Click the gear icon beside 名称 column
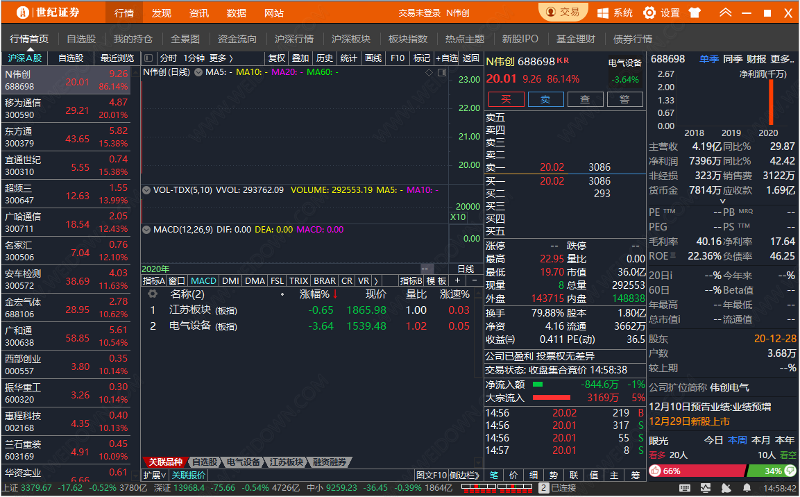 (153, 294)
